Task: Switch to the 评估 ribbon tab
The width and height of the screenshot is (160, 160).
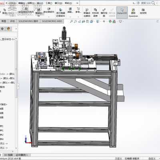Action: click(x=12, y=21)
